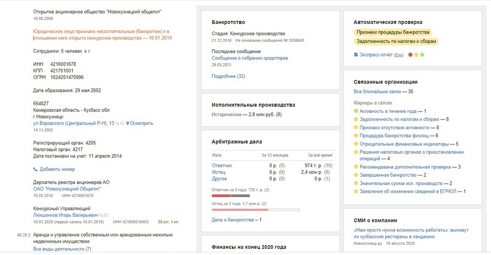Image resolution: width=491 pixels, height=255 pixels.
Task: Open Отрицательные финансовые индикаторы marker
Action: coord(404,144)
